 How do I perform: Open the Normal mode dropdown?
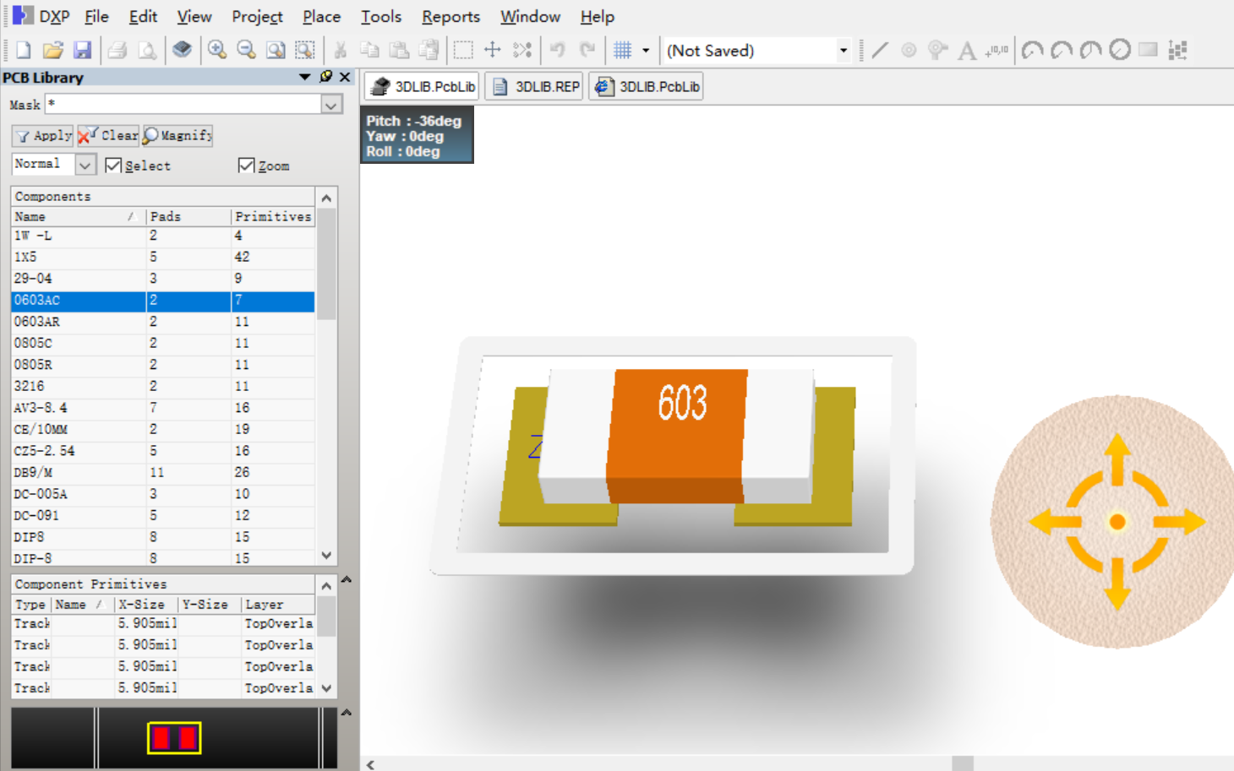(x=85, y=165)
